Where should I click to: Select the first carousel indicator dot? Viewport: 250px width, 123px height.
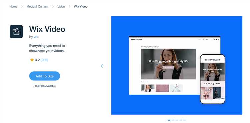click(x=169, y=120)
